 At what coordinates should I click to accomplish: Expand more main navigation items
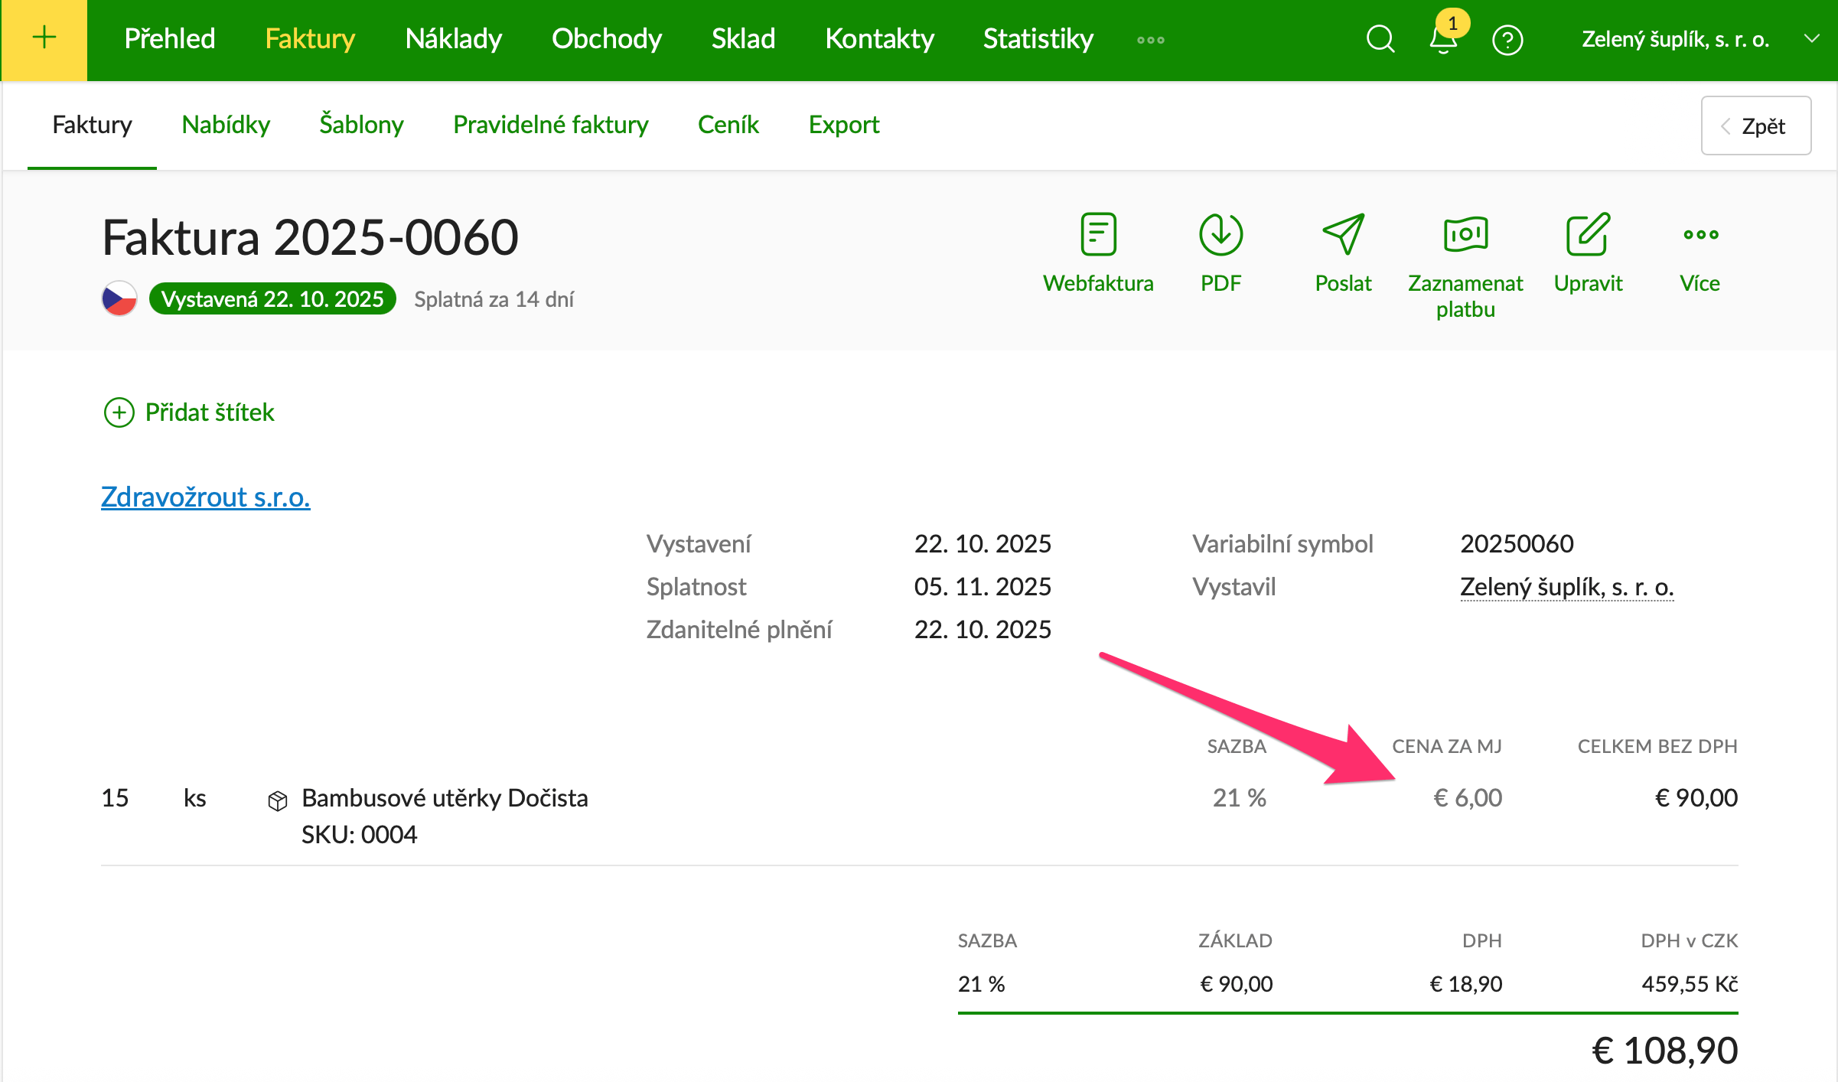pyautogui.click(x=1151, y=40)
